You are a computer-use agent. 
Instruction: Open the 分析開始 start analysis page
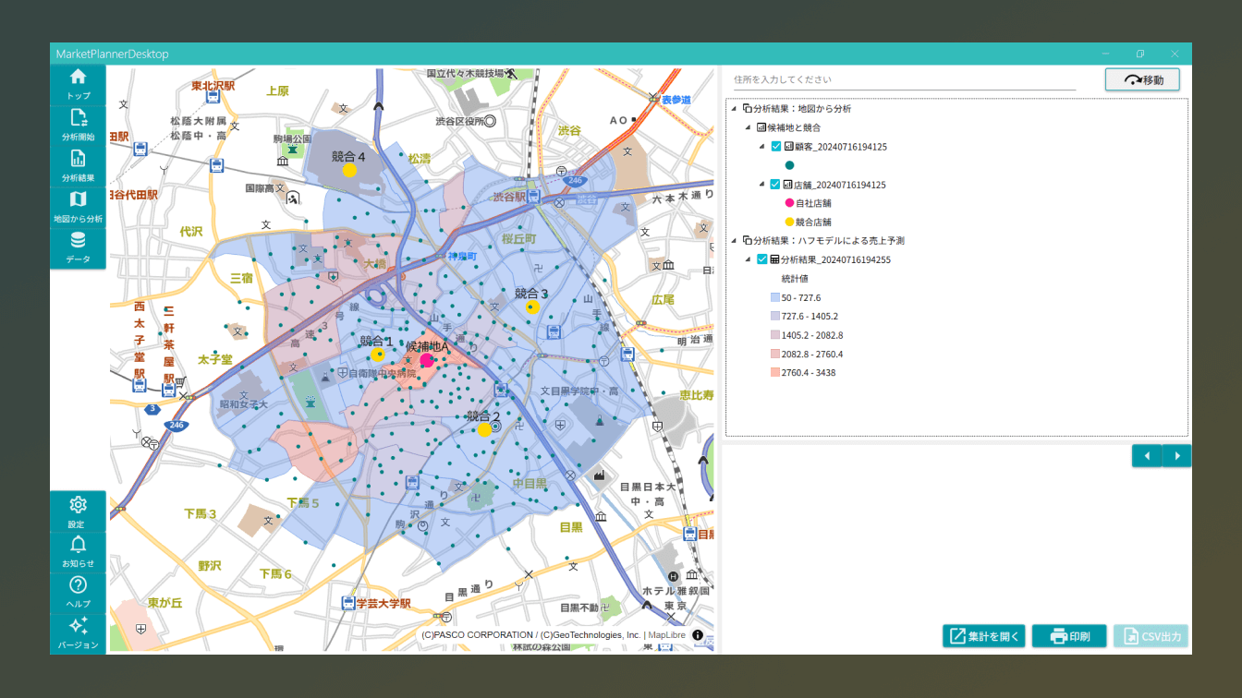(79, 126)
